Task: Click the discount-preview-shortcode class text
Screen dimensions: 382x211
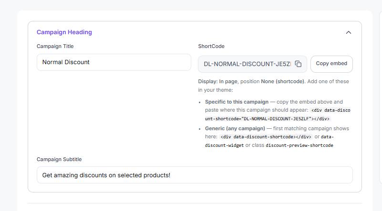Action: coord(299,145)
